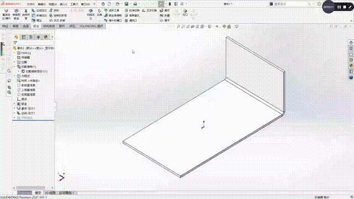Open the Corners tool dropdown arrow
The image size is (354, 199).
[x=100, y=20]
